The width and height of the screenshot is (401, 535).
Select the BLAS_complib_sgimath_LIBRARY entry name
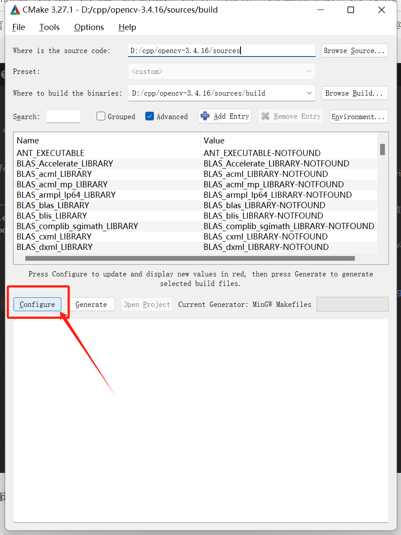click(77, 226)
